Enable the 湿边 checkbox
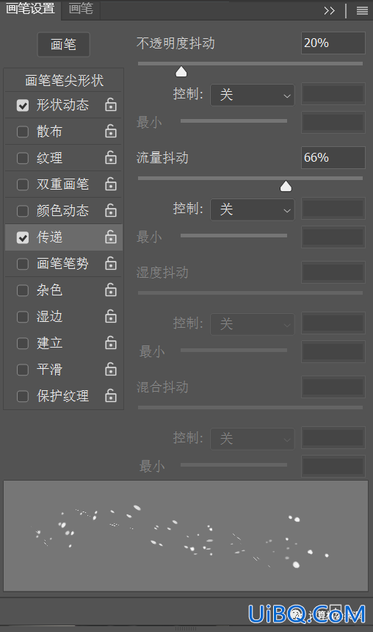The height and width of the screenshot is (632, 373). pos(23,317)
